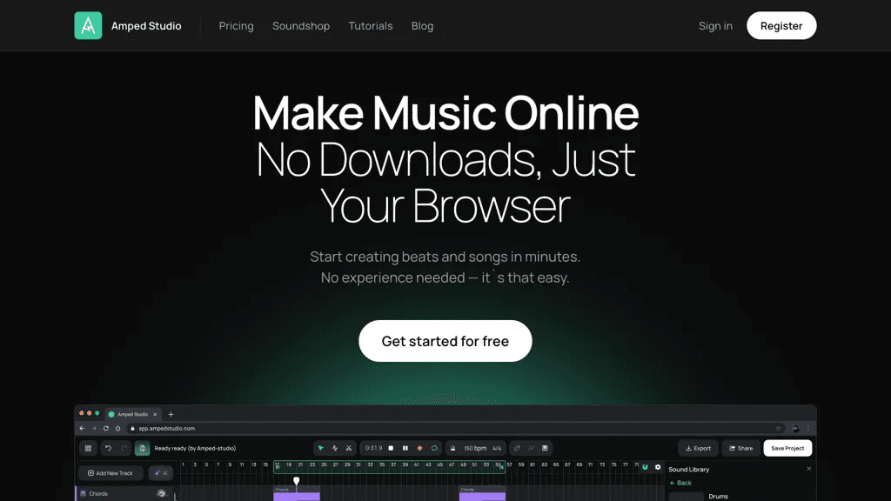The image size is (891, 501).
Task: Click the Export button
Action: [699, 448]
